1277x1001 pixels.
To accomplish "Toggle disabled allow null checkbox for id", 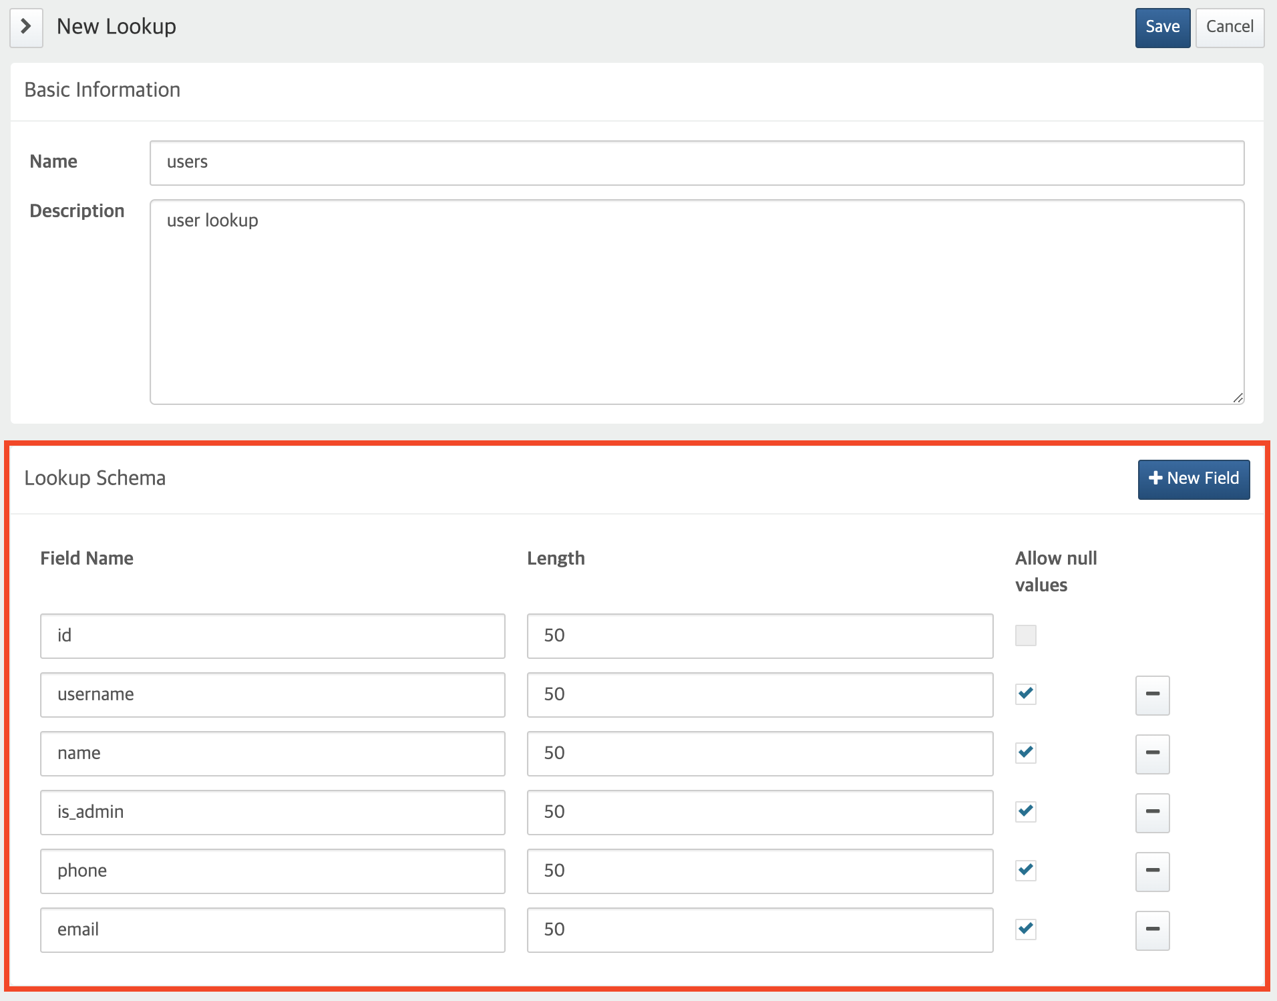I will tap(1026, 635).
